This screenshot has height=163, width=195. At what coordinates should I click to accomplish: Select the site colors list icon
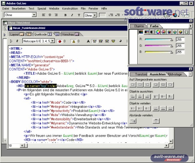click(187, 32)
